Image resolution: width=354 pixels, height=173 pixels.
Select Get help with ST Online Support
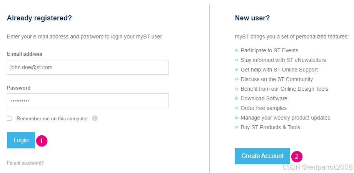[279, 70]
